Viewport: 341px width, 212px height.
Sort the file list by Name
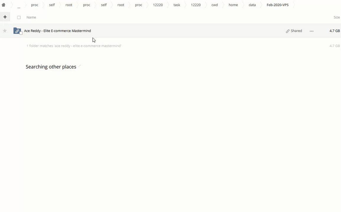(31, 17)
